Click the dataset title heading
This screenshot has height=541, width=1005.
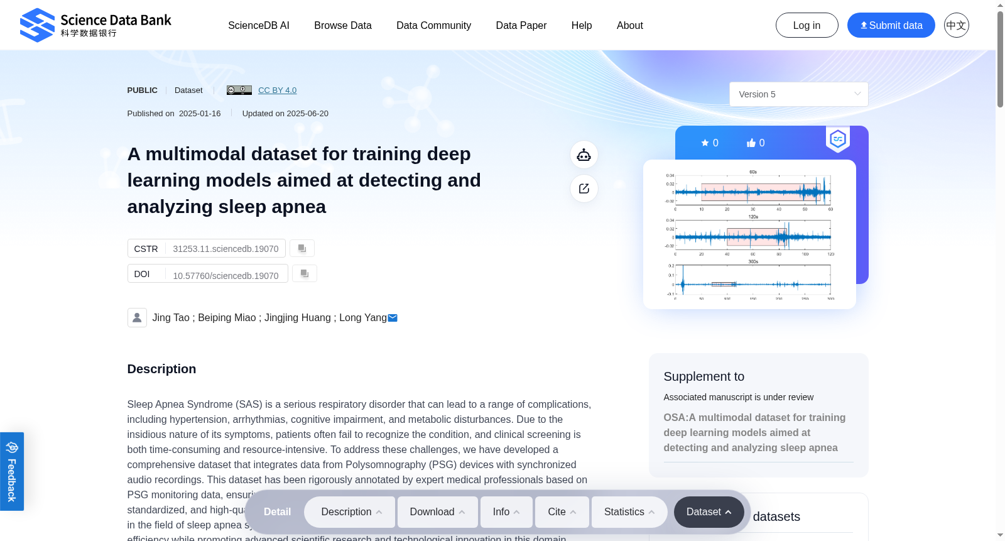304,180
